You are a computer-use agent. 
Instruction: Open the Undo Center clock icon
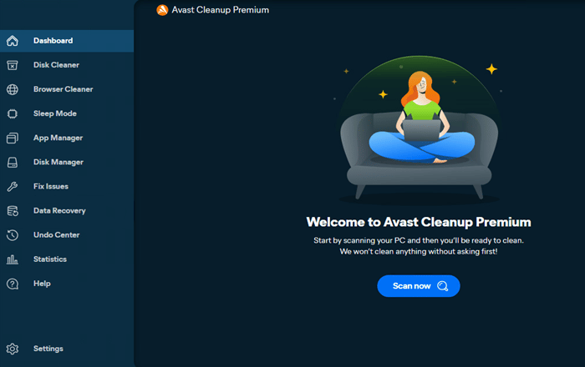[x=13, y=235]
